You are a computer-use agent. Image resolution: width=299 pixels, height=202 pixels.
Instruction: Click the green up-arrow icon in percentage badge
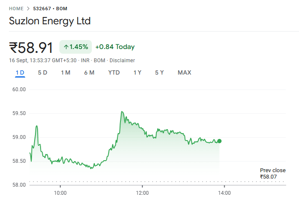point(66,47)
